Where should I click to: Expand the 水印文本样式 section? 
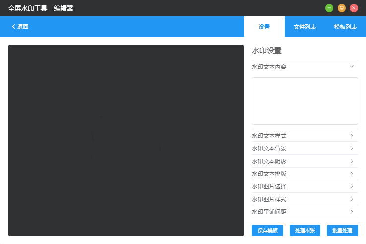305,136
